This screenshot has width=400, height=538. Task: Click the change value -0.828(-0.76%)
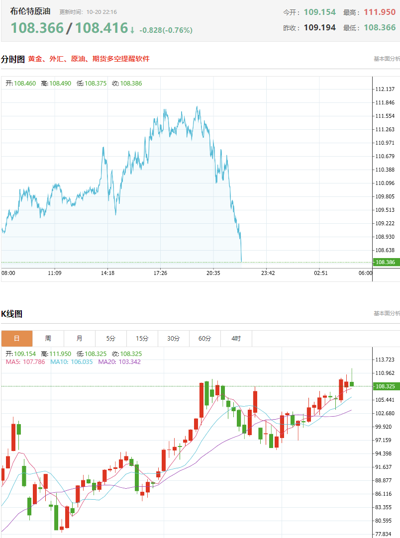point(166,30)
